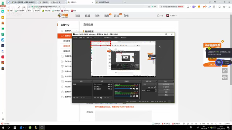The image size is (232, 130).
Task: Toggle lock of display capture source
Action: tap(111, 89)
